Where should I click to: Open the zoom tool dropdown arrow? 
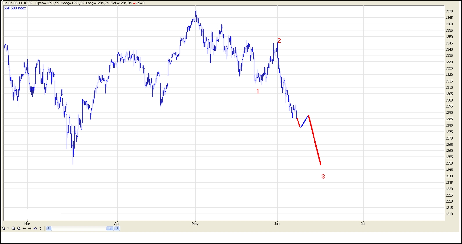coord(8,228)
